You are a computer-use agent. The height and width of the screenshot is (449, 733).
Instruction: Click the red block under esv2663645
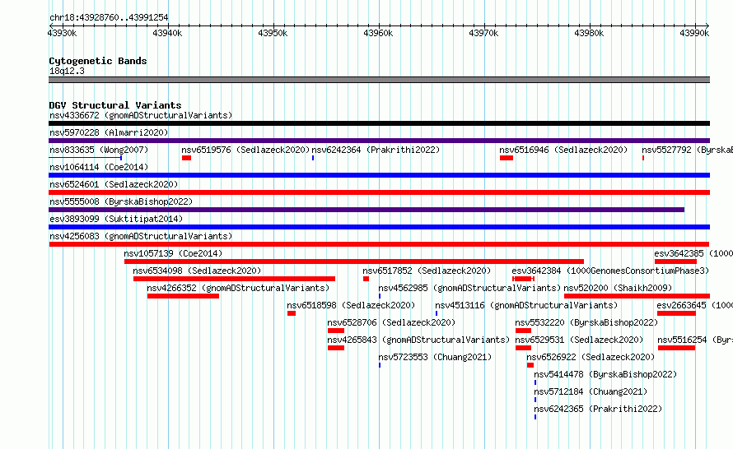pyautogui.click(x=676, y=313)
